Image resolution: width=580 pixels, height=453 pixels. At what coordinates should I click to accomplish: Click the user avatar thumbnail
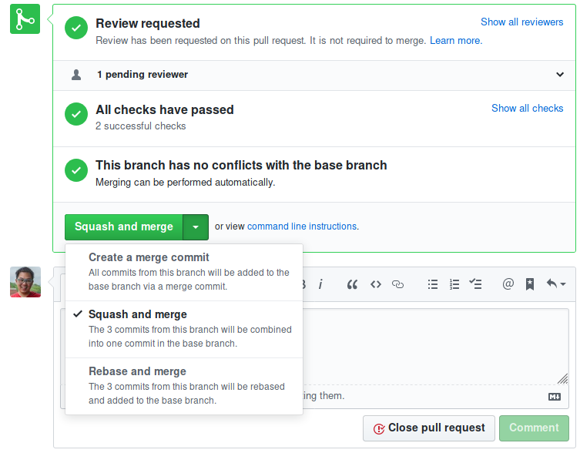point(25,282)
